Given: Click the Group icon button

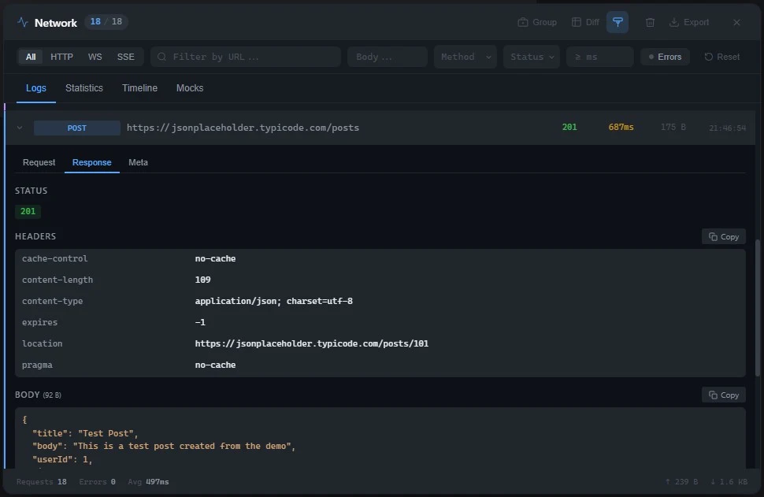Looking at the screenshot, I should tap(522, 22).
